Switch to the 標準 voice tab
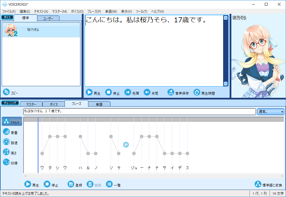286x197 pixels. coord(25,18)
